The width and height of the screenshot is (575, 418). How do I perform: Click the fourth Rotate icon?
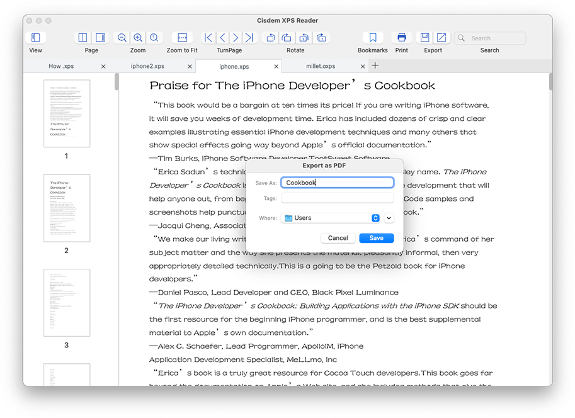321,38
